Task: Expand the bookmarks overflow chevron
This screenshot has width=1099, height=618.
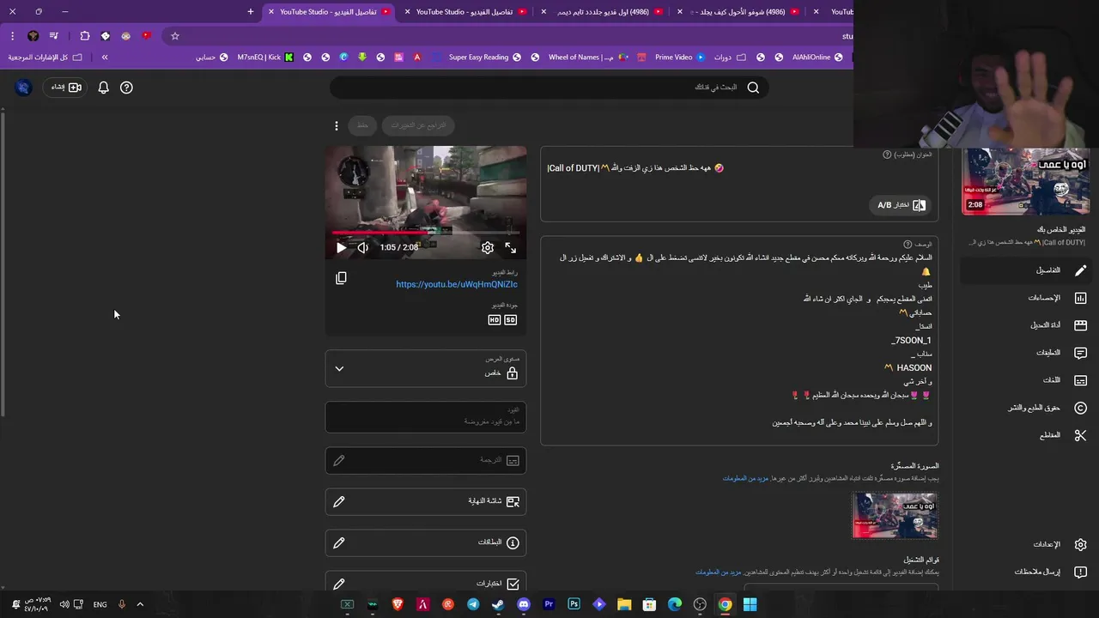Action: tap(105, 58)
